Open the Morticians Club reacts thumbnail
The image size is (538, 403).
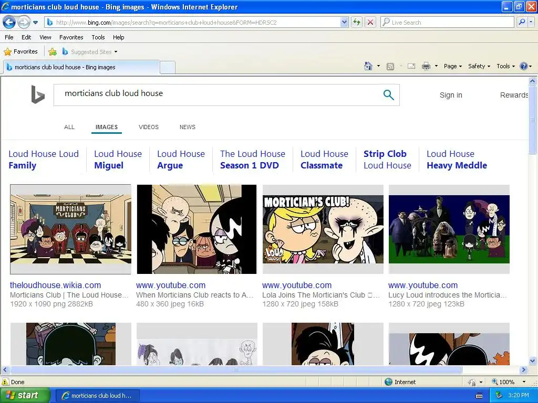[x=196, y=229]
